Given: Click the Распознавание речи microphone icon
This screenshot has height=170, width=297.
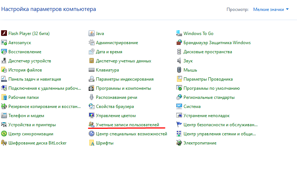Looking at the screenshot, I should click(92, 97).
